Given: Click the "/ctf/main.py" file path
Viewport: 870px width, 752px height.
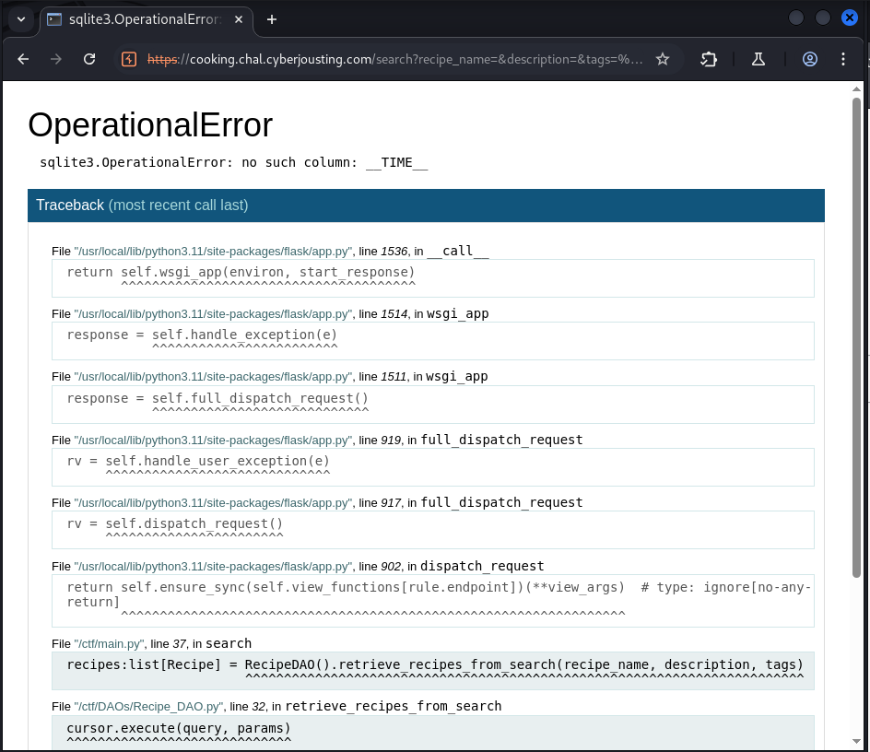Looking at the screenshot, I should tap(109, 644).
